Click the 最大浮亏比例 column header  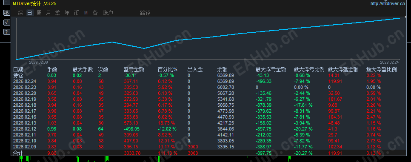pos(309,69)
